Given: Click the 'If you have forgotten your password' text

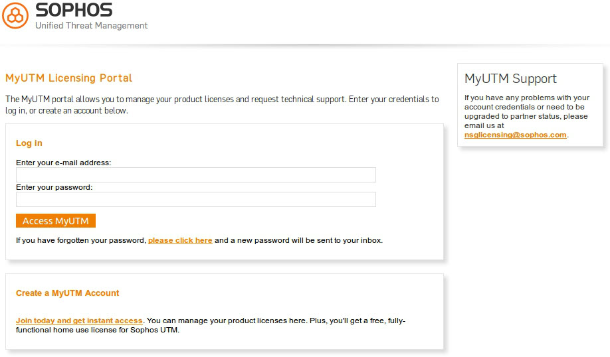Looking at the screenshot, I should 80,240.
